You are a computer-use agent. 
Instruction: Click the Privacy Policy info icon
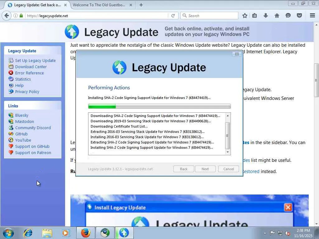pyautogui.click(x=11, y=91)
